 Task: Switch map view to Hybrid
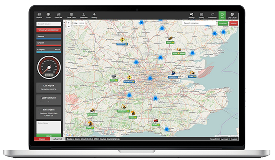81,23
